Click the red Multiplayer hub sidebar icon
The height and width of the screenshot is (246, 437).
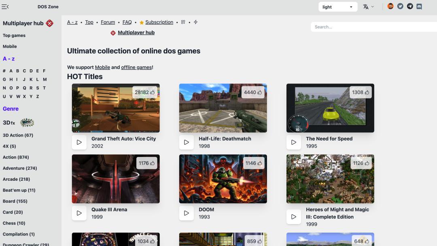click(50, 23)
